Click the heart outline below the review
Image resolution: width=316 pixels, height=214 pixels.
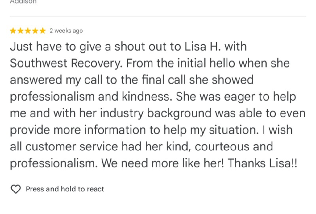coord(16,189)
